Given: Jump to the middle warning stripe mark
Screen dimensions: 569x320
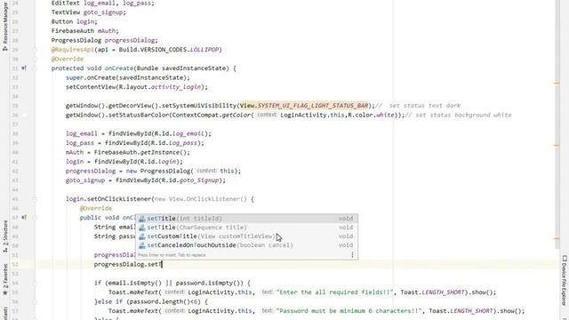Looking at the screenshot, I should [x=557, y=145].
